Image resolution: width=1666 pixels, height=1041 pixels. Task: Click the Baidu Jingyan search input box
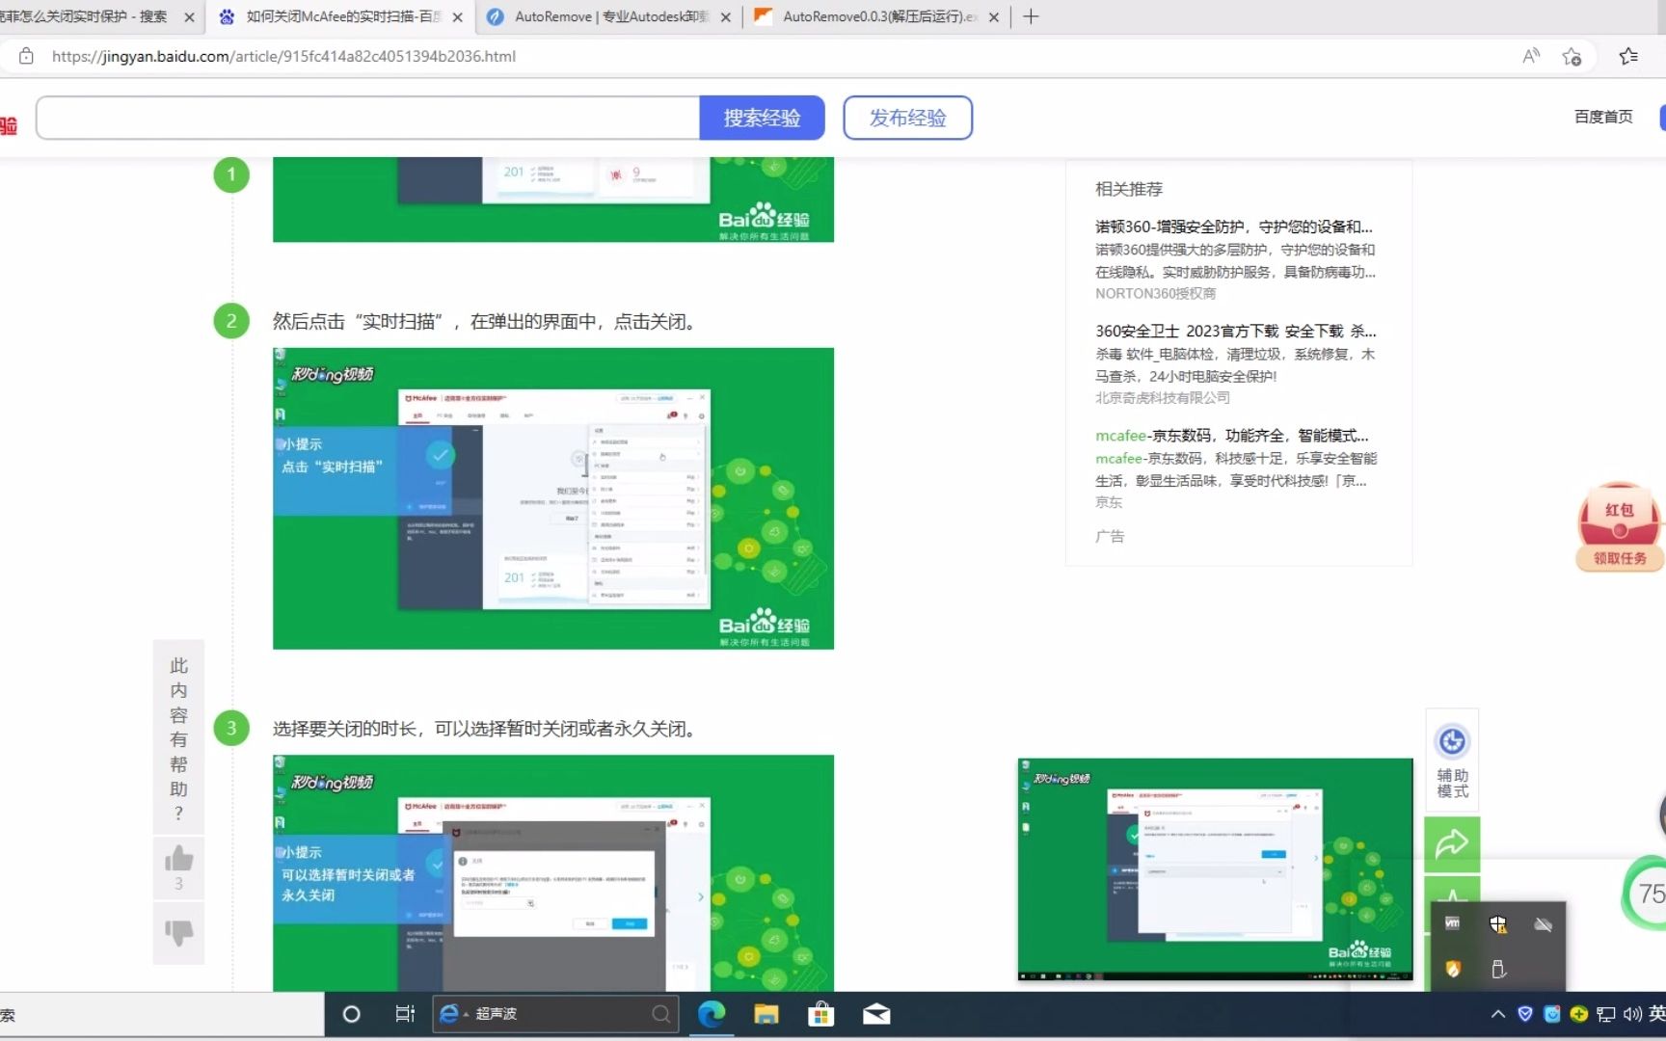point(368,118)
